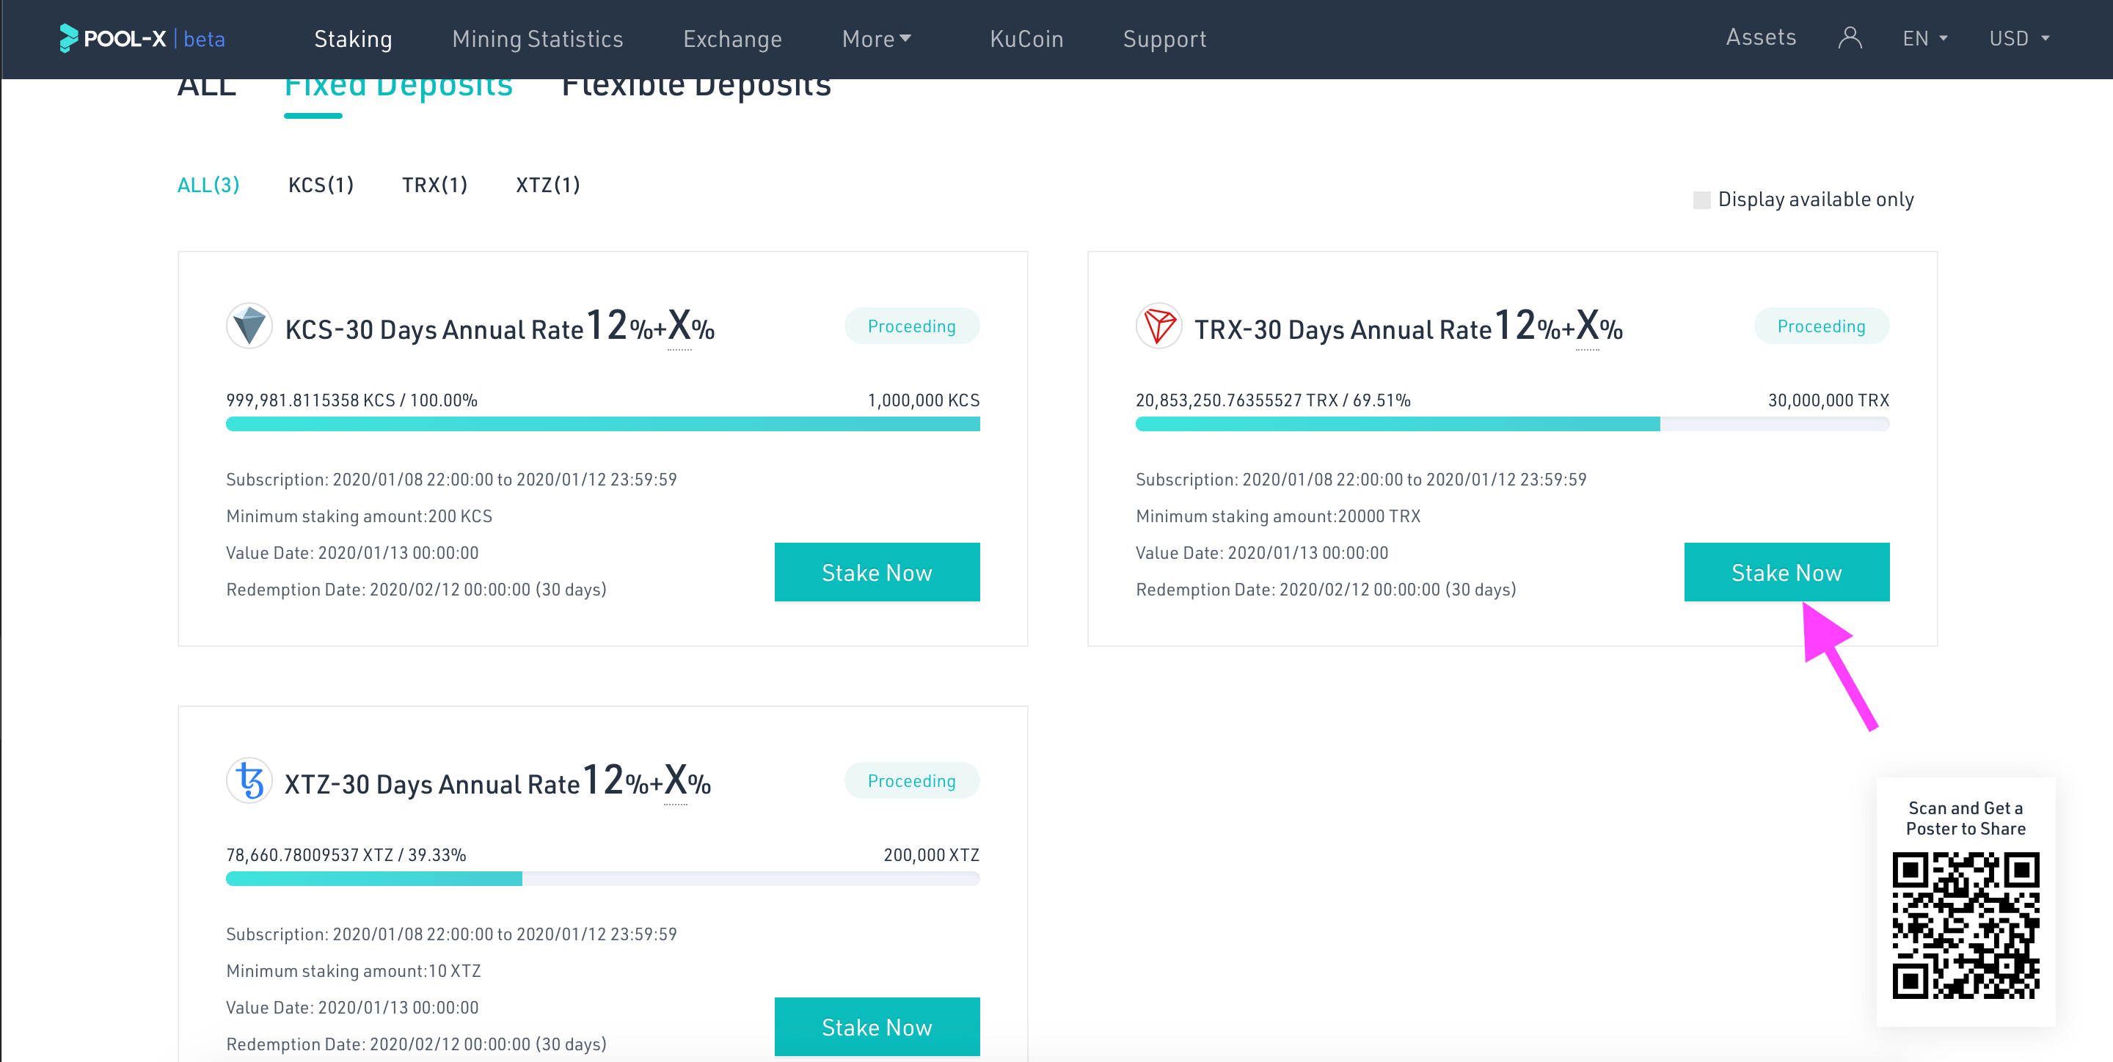Open the user account icon
The width and height of the screenshot is (2113, 1062).
click(x=1850, y=37)
